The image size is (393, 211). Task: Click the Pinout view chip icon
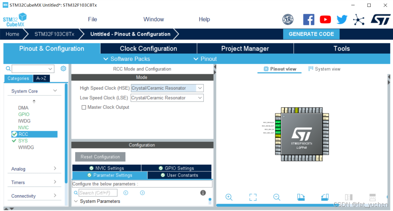[266, 69]
